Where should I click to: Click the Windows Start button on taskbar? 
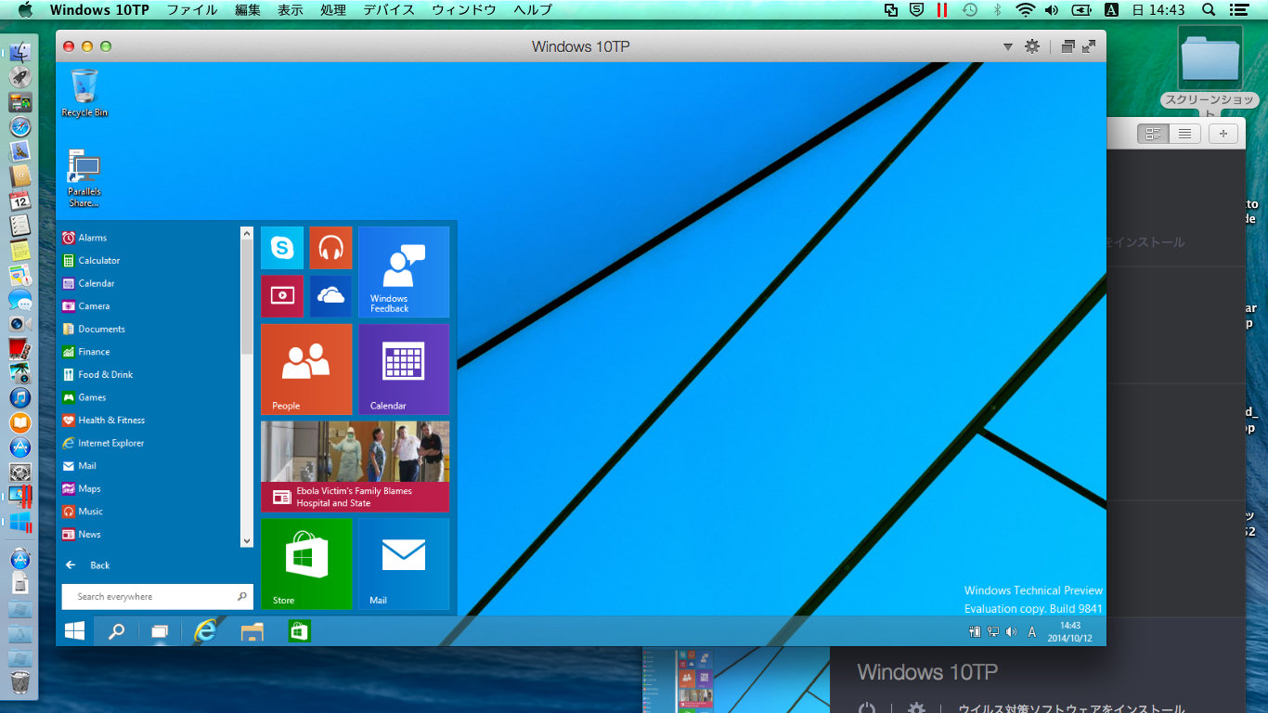coord(74,631)
